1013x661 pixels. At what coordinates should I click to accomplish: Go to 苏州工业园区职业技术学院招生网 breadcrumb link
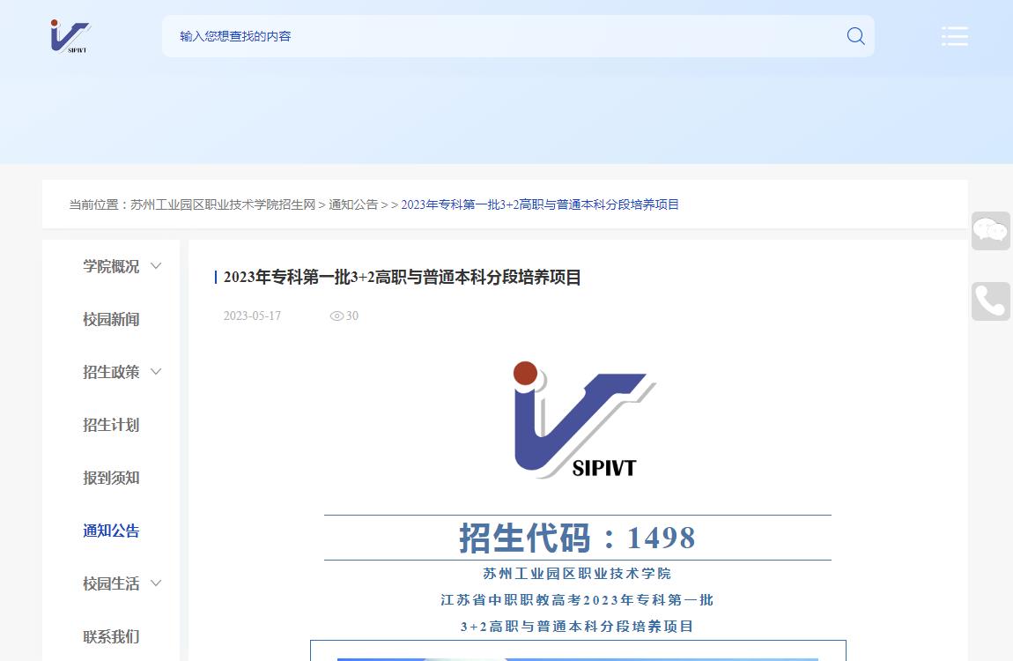(223, 204)
